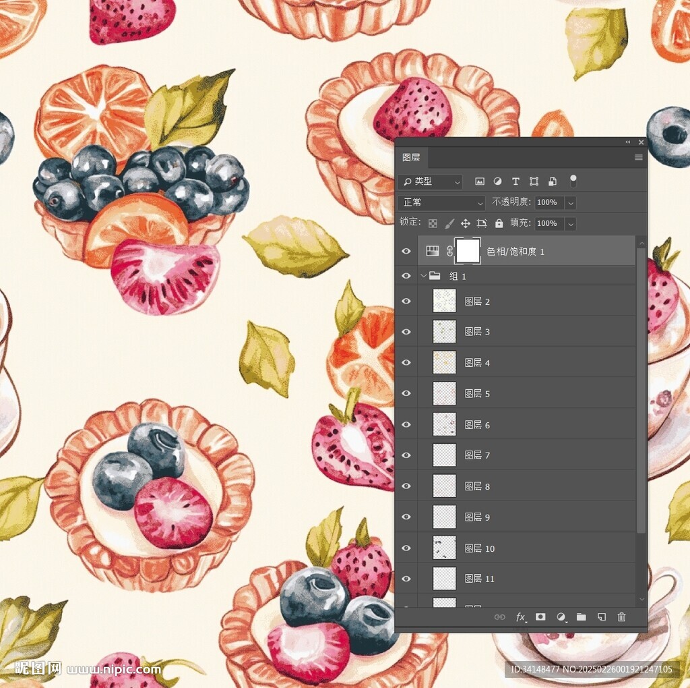Hide 图层 6 eye icon
This screenshot has width=690, height=688.
[406, 424]
